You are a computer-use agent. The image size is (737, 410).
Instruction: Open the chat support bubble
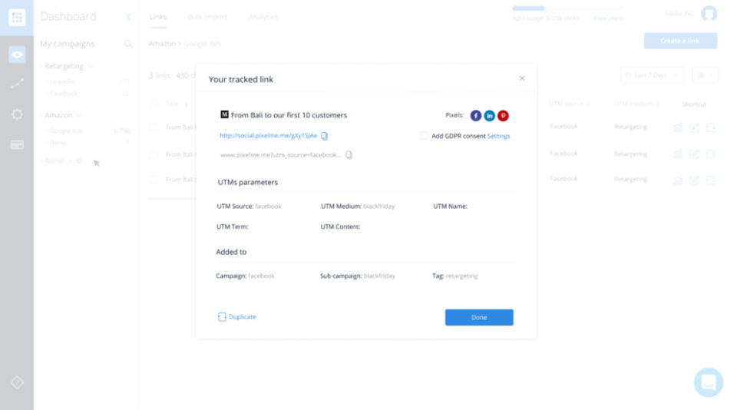click(709, 382)
